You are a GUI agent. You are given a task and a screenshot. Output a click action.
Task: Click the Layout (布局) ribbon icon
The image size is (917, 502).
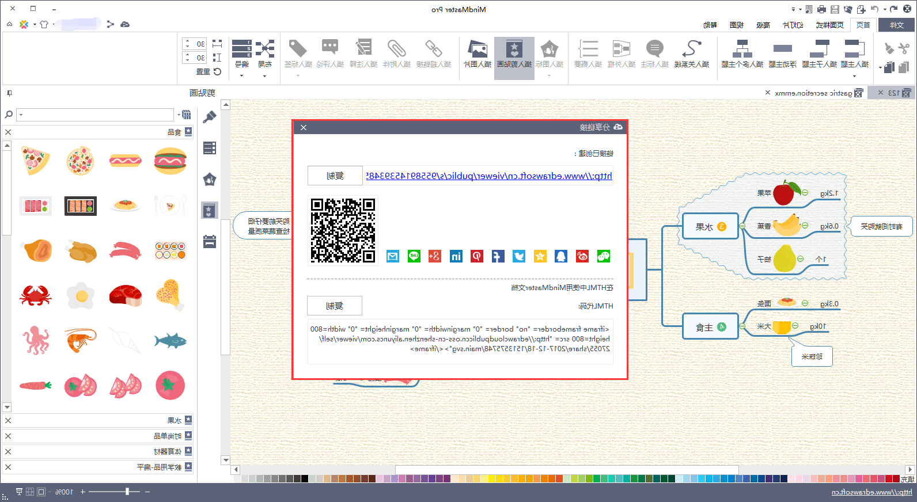tap(265, 49)
